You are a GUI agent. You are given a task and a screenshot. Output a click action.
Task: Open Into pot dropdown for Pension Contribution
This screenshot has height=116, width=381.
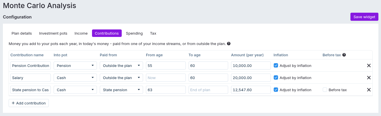click(x=75, y=66)
